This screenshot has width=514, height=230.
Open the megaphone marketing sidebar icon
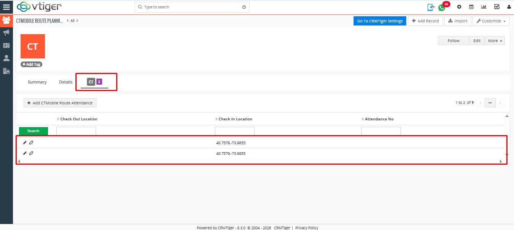[6, 33]
